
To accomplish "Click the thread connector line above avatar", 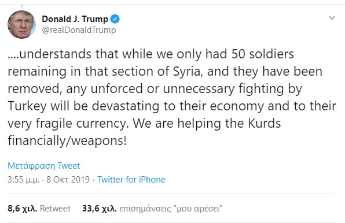I will [22, 6].
